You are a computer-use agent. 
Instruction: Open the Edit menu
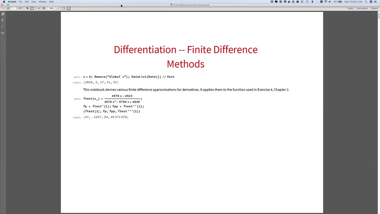click(x=27, y=1)
